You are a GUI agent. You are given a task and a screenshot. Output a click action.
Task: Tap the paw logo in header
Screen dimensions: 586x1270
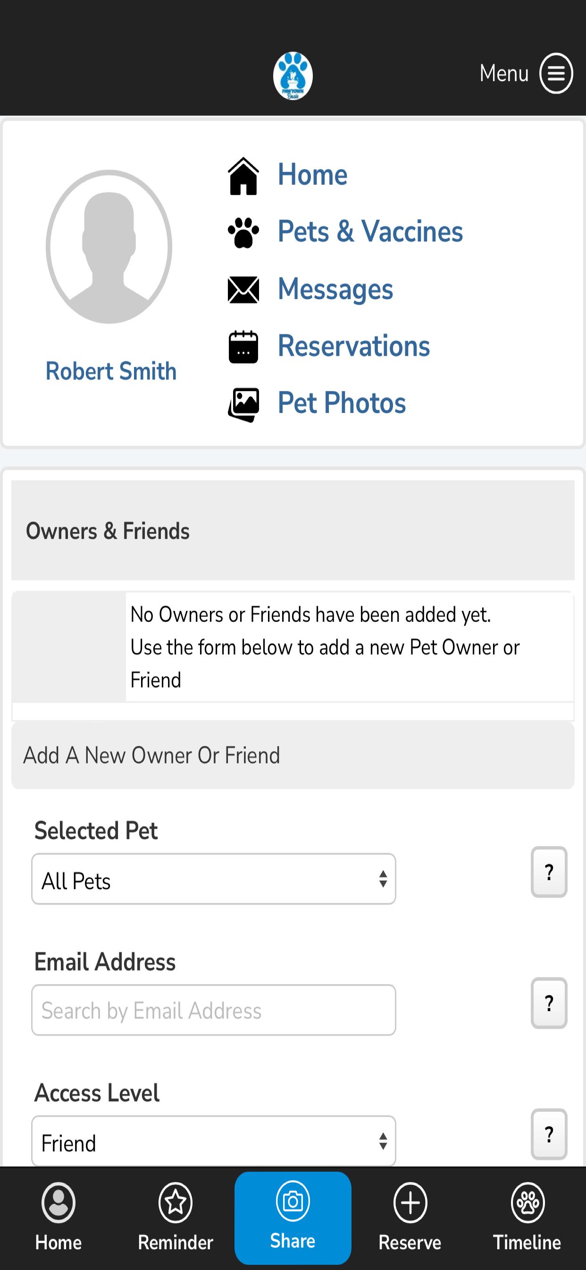point(293,76)
